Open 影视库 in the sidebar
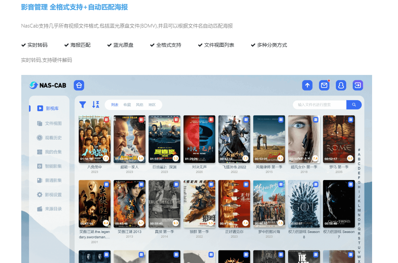Image resolution: width=398 pixels, height=263 pixels. coord(52,108)
